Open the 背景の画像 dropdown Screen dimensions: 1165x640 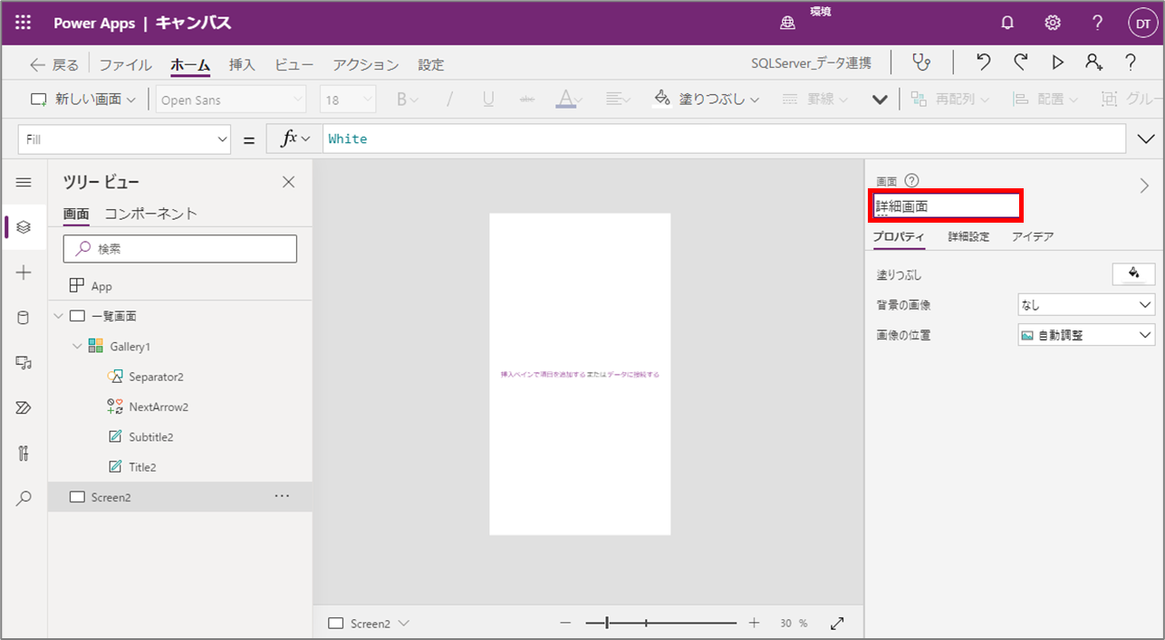pyautogui.click(x=1086, y=305)
